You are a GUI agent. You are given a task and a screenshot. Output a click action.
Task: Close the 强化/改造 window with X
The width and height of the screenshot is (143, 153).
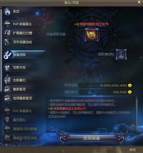click(x=139, y=2)
